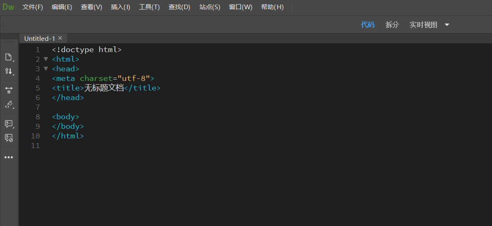Screen dimensions: 492x226
Task: Switch to 代码 code view
Action: pyautogui.click(x=368, y=25)
